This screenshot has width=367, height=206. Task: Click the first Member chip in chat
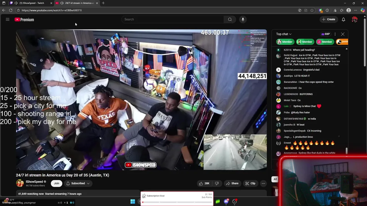[285, 42]
